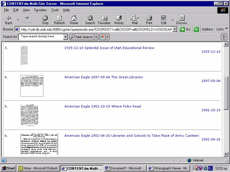Open the Favorites toolbar pane
Screen dimensions: 230x172
(x=104, y=20)
